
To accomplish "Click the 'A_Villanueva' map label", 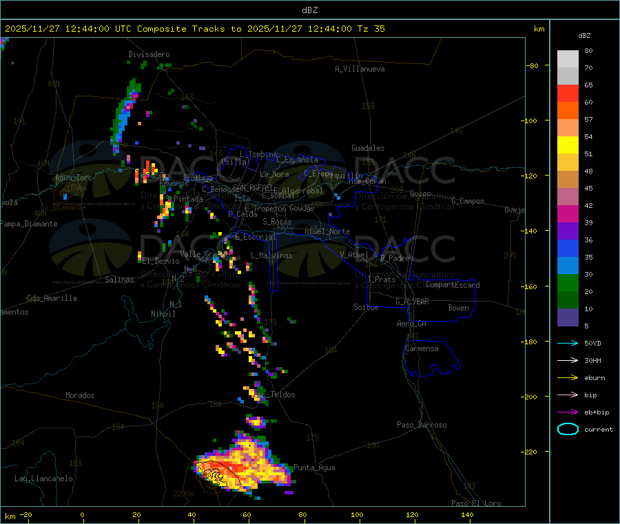I will (360, 69).
